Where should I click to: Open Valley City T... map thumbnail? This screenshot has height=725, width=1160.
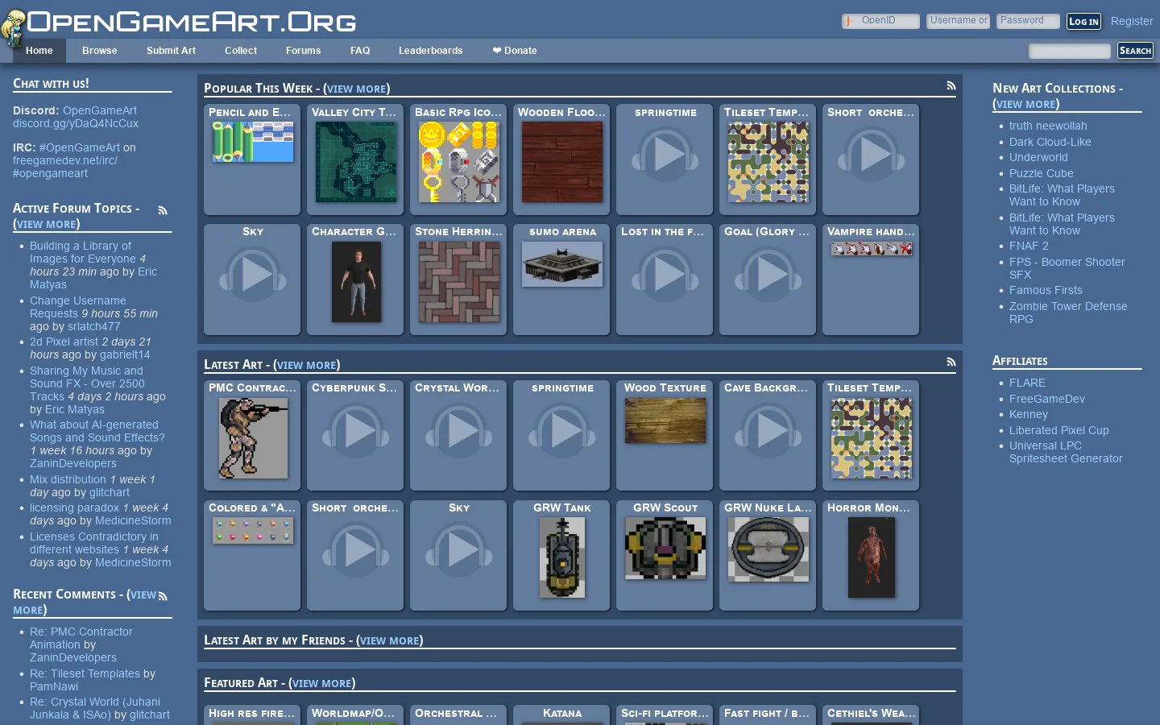356,162
